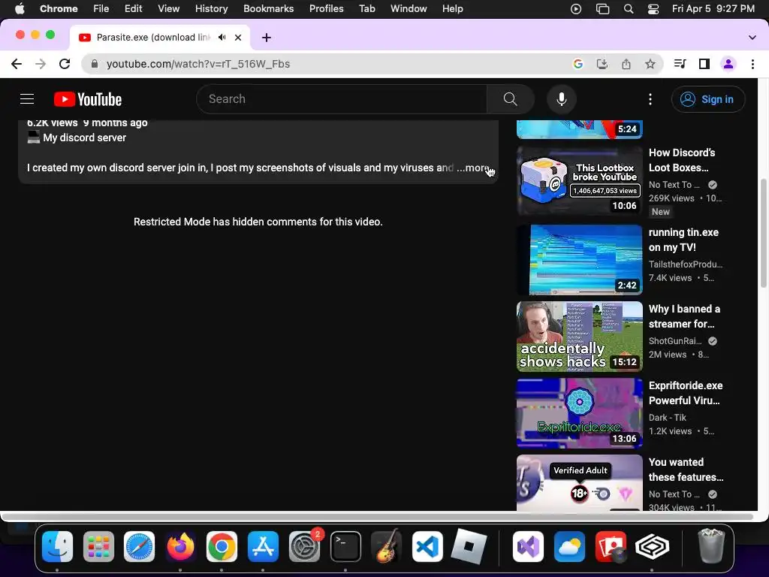Open Spotlight search in menu bar
The image size is (769, 577).
629,9
